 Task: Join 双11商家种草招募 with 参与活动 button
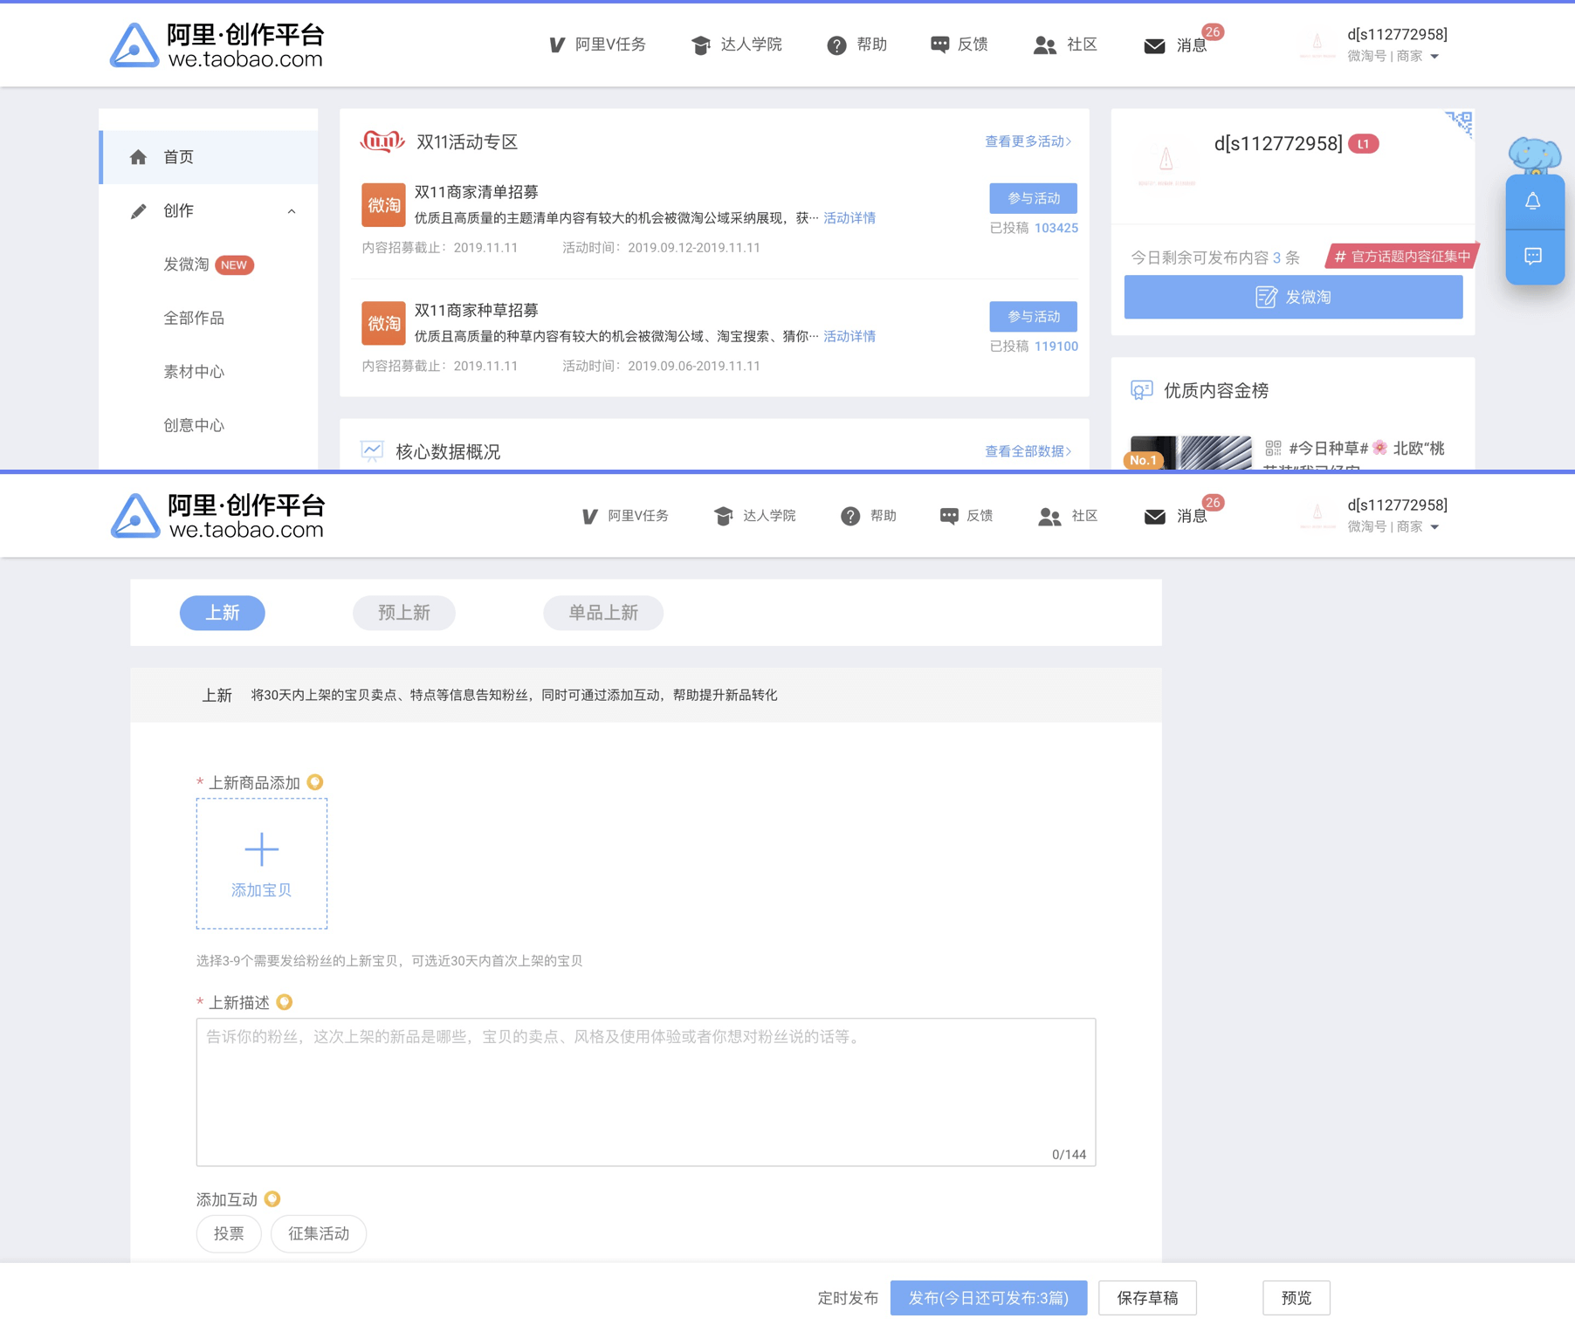(x=1033, y=317)
